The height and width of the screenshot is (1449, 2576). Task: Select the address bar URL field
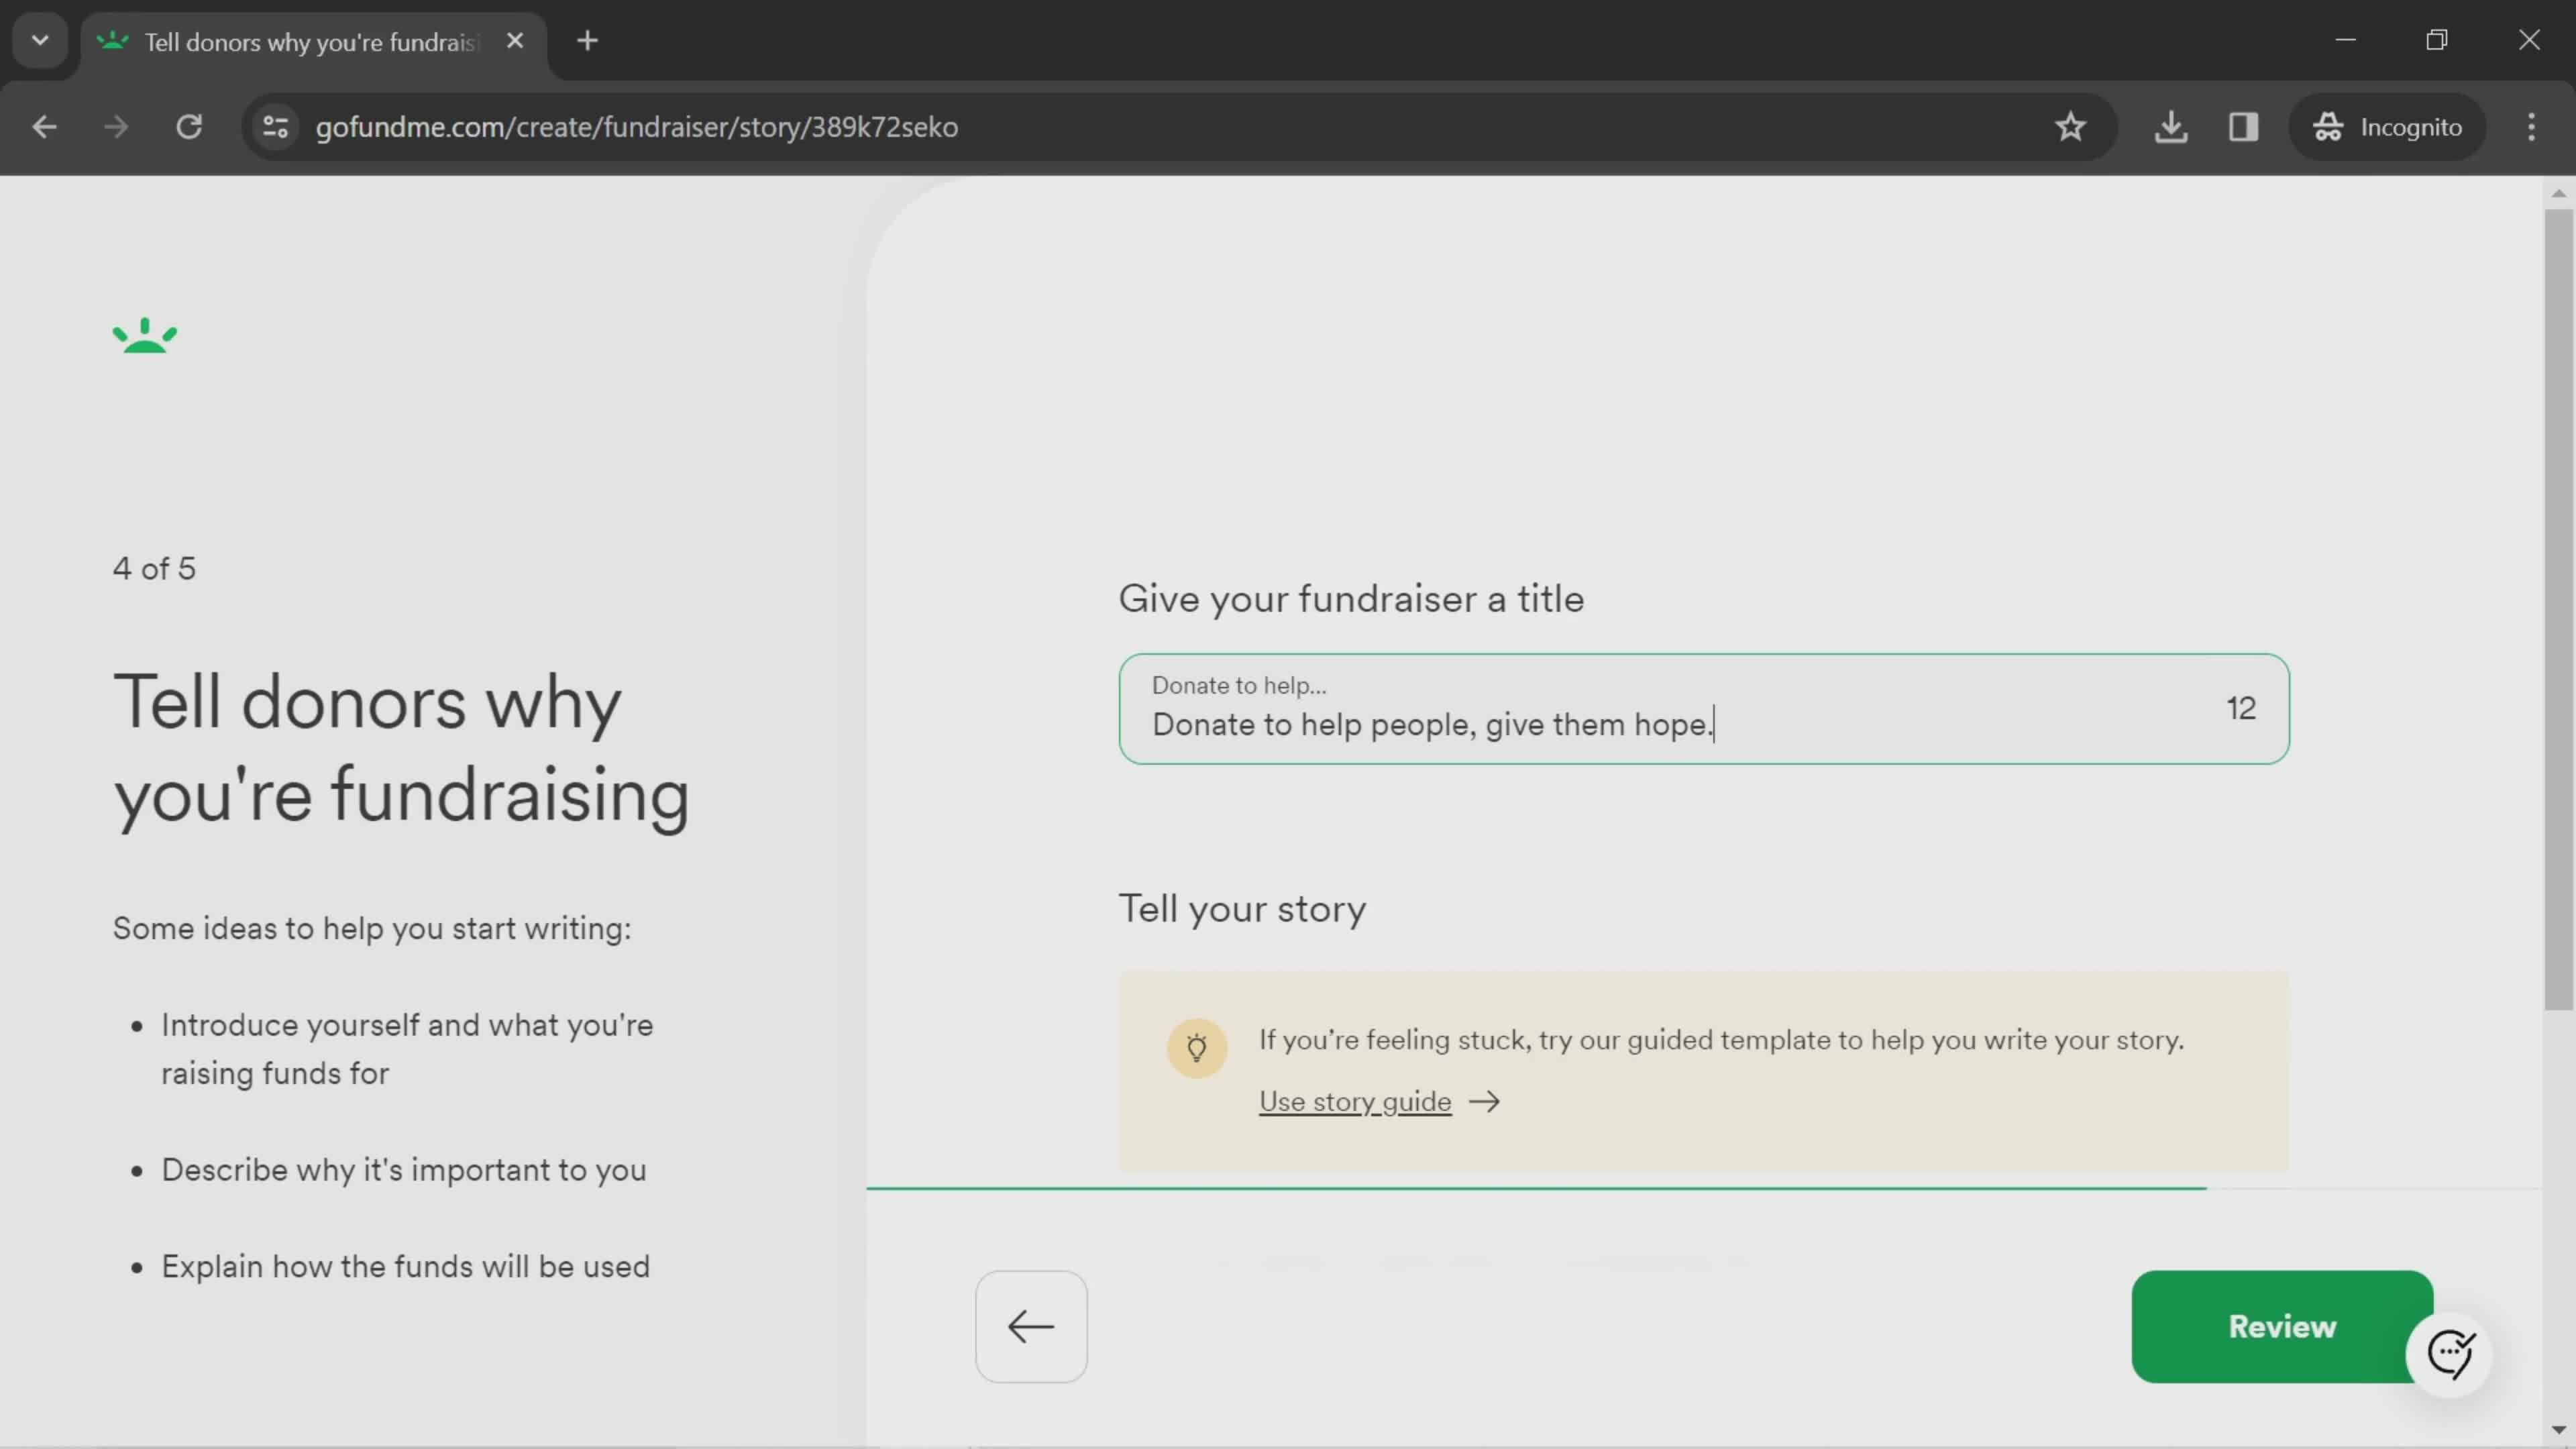click(637, 125)
